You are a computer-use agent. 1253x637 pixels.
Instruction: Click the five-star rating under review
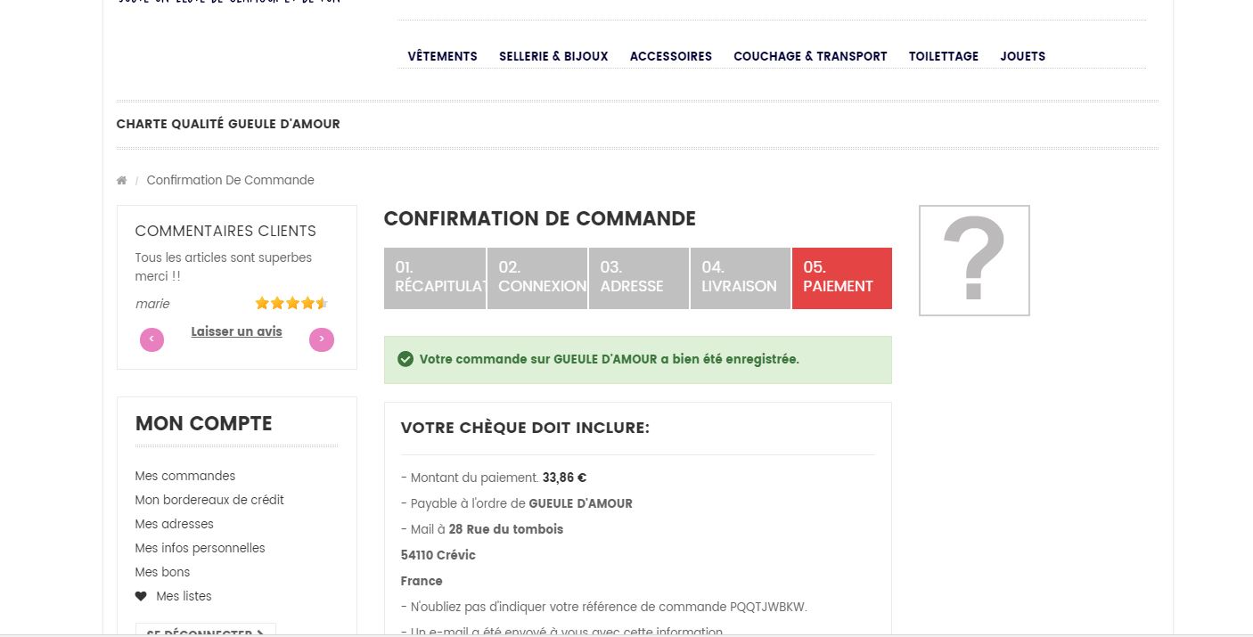coord(291,304)
